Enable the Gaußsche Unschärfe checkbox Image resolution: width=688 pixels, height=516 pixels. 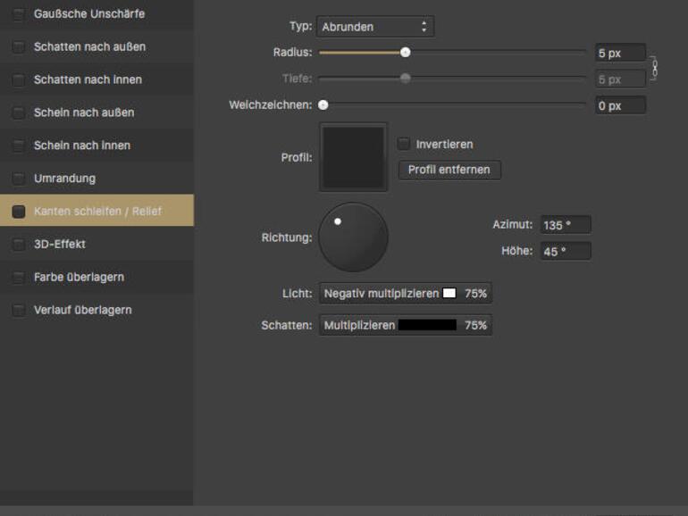19,14
